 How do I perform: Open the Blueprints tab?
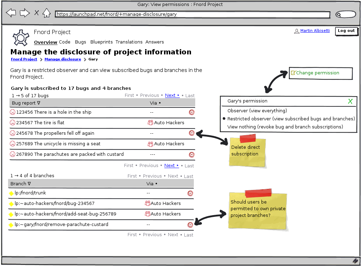pyautogui.click(x=101, y=42)
